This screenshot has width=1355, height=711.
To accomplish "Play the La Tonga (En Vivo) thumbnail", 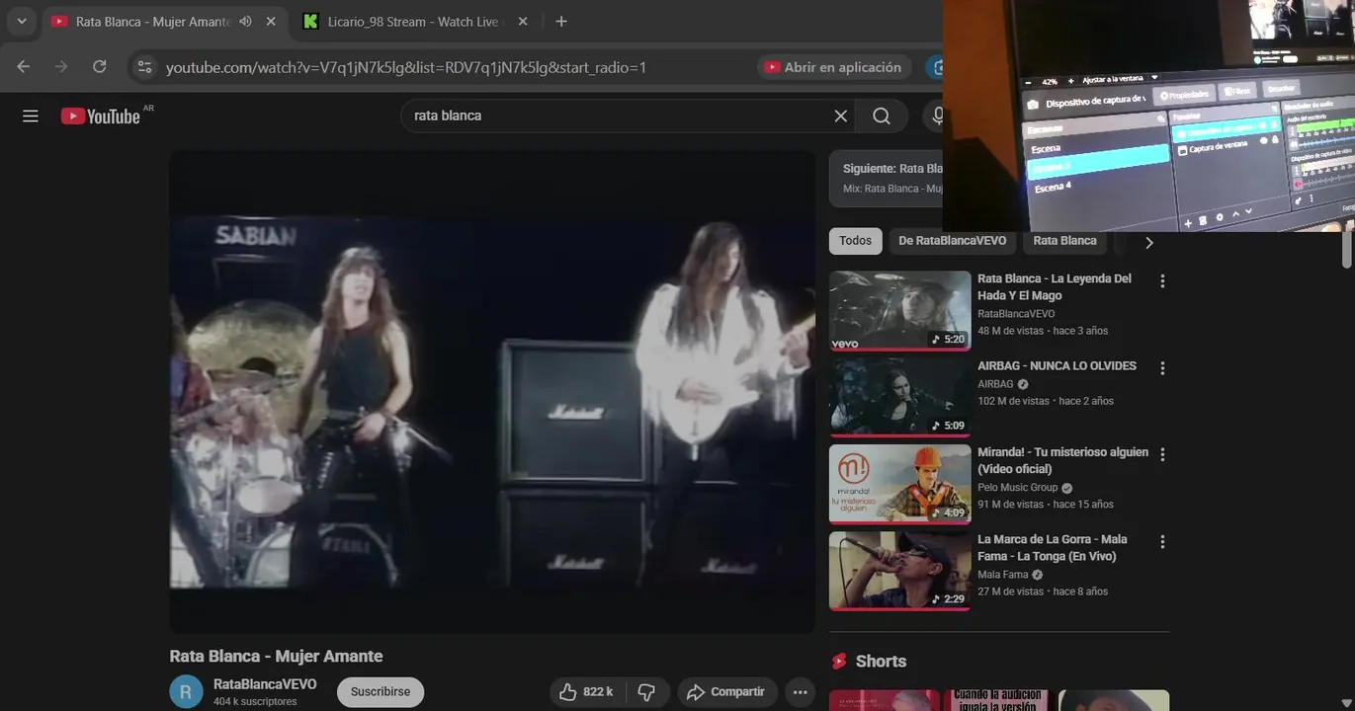I will [899, 571].
